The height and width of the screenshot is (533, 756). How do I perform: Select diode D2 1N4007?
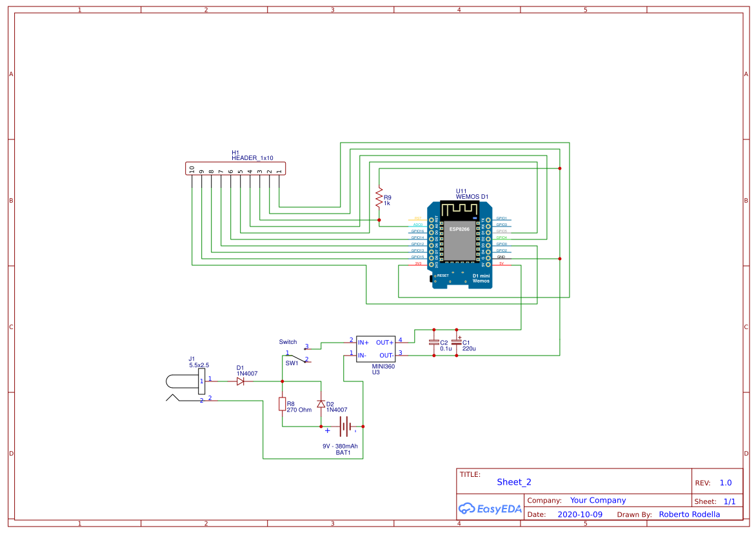coord(321,403)
